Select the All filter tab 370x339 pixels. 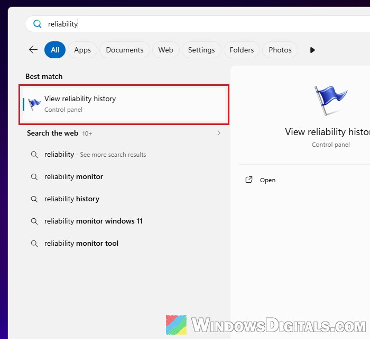point(55,50)
